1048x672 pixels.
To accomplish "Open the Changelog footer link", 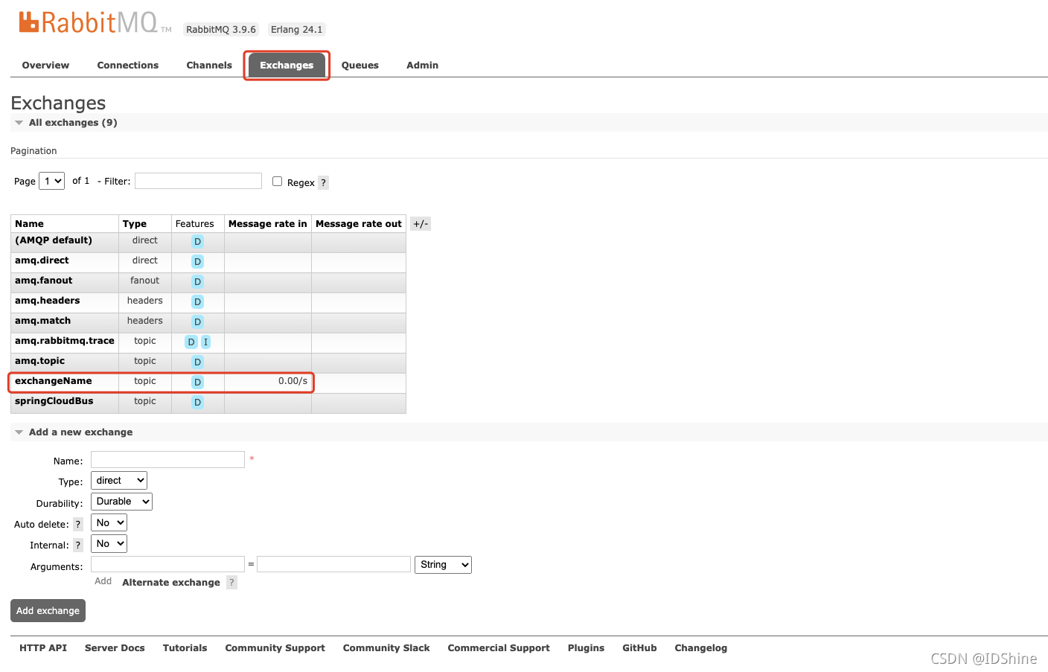I will click(x=701, y=648).
